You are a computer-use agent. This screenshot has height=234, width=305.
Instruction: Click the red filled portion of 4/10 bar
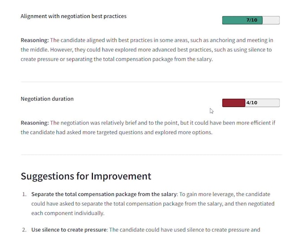pyautogui.click(x=234, y=103)
